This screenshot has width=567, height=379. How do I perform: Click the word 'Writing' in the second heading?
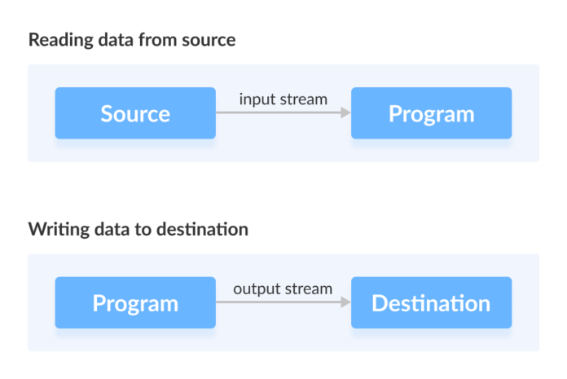(59, 230)
